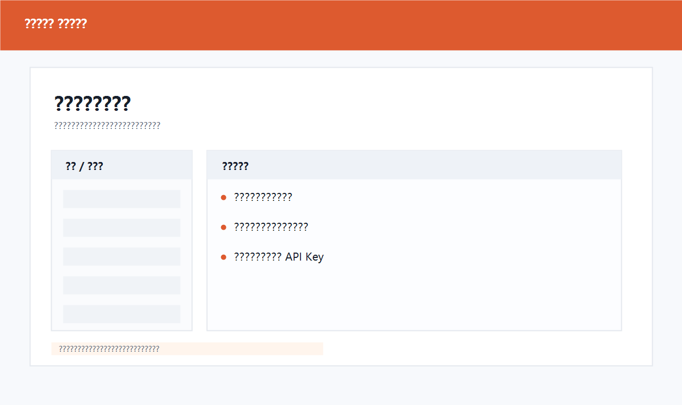682x405 pixels.
Task: Select the bottom placeholder bar in left panel
Action: tap(121, 314)
